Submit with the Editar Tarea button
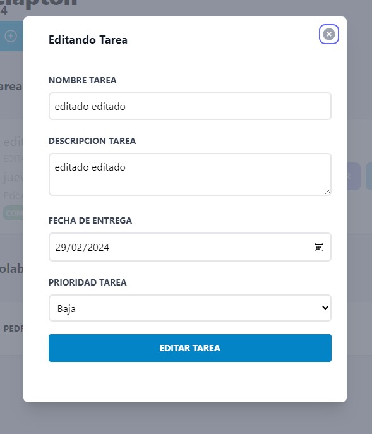 (190, 348)
